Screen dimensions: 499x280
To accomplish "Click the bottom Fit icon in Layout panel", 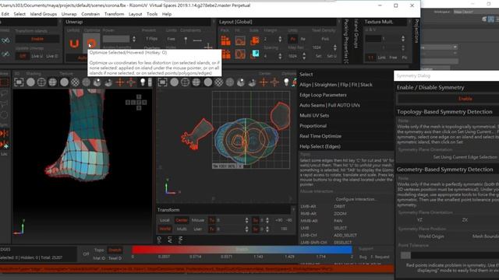I will 240,54.
